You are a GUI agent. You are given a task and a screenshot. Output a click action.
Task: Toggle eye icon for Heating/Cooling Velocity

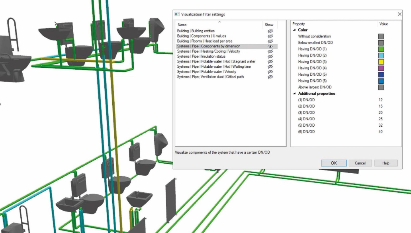[x=270, y=51]
